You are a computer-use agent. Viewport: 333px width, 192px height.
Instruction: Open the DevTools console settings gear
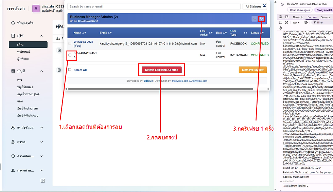tap(280, 28)
